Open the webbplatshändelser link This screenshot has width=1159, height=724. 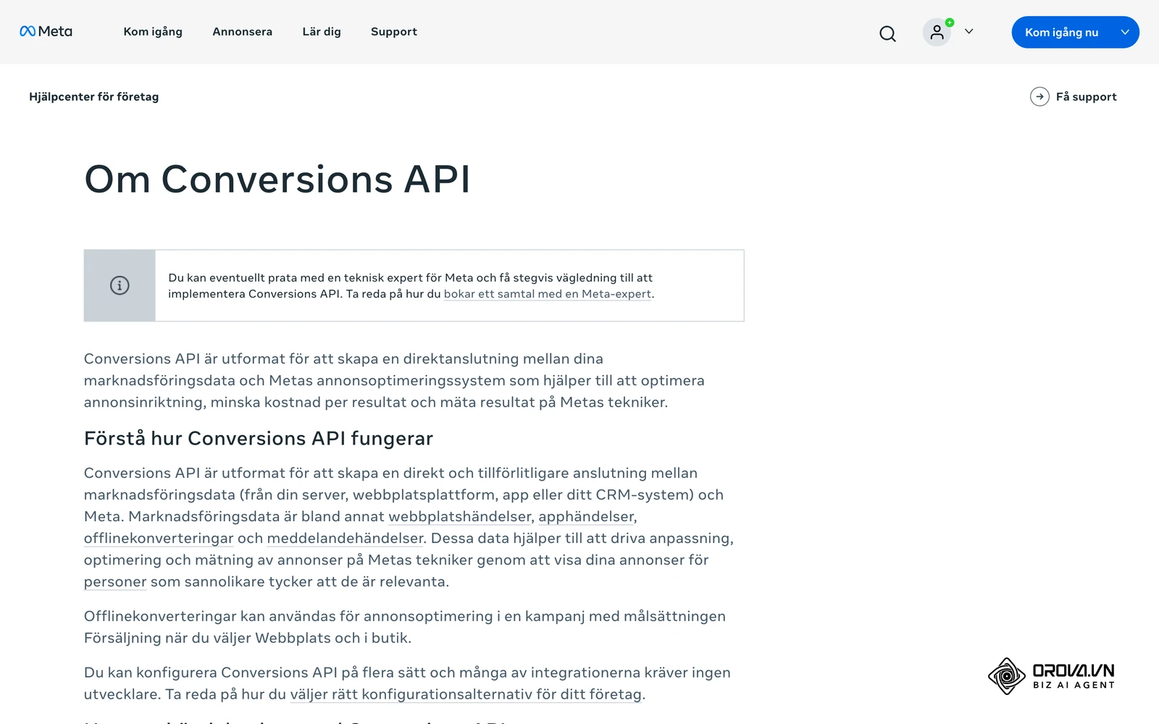pos(460,516)
